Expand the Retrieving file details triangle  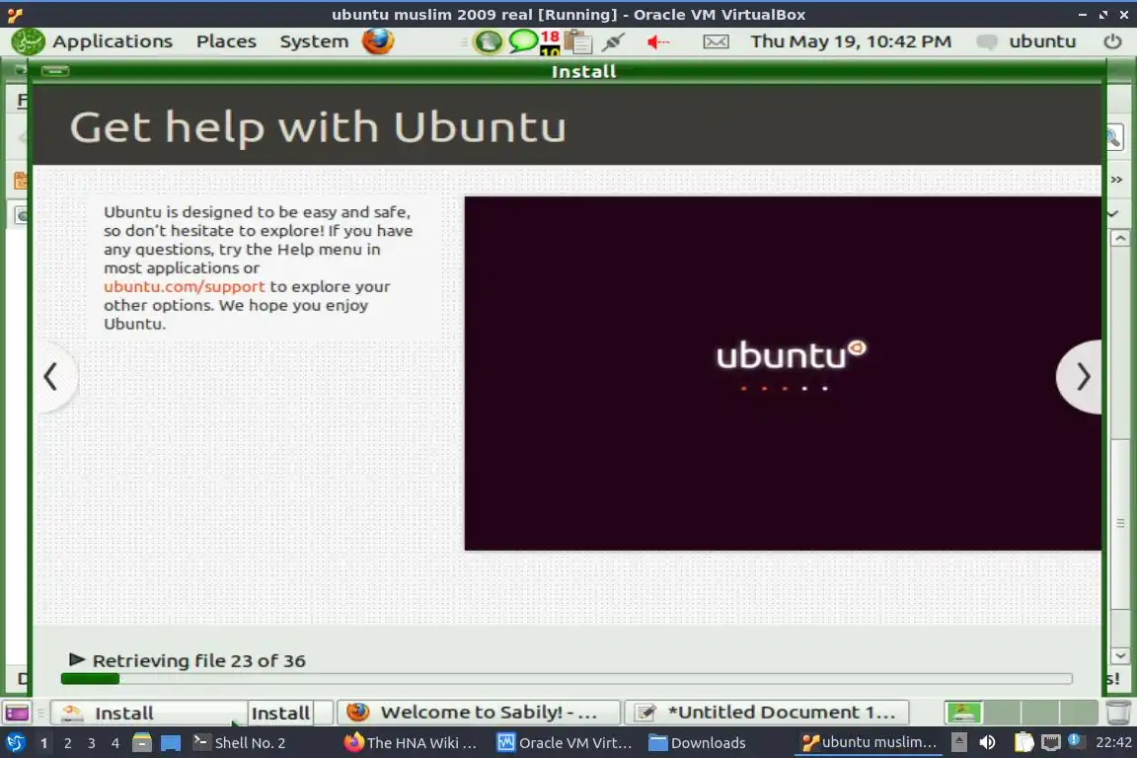[x=76, y=659]
